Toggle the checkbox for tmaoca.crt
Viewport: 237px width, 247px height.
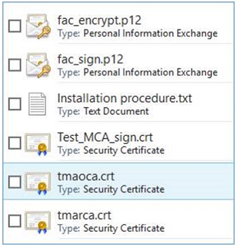[15, 182]
